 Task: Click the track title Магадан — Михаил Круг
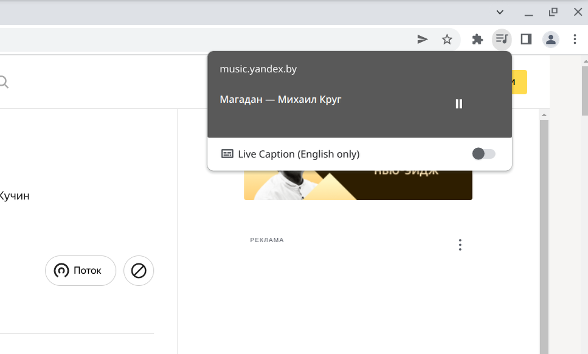tap(280, 99)
